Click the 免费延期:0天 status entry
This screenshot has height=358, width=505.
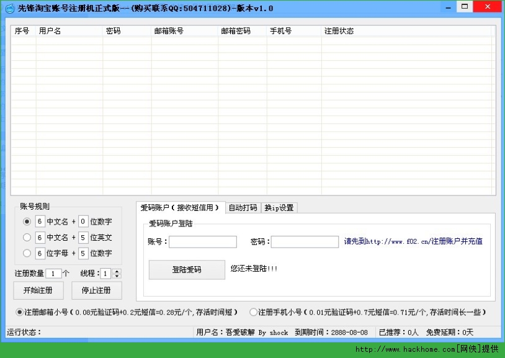[450, 332]
